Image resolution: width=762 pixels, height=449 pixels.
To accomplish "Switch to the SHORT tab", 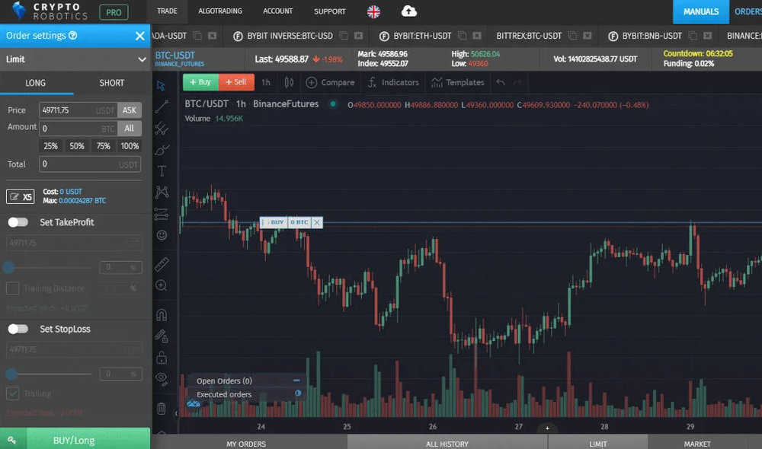I will pos(112,83).
